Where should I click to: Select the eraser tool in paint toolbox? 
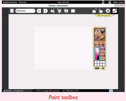pyautogui.click(x=102, y=38)
